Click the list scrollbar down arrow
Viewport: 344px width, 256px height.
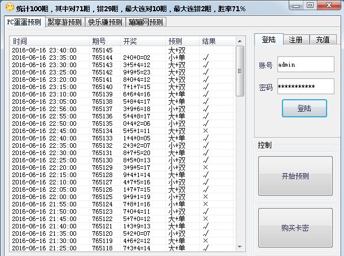[x=240, y=247]
